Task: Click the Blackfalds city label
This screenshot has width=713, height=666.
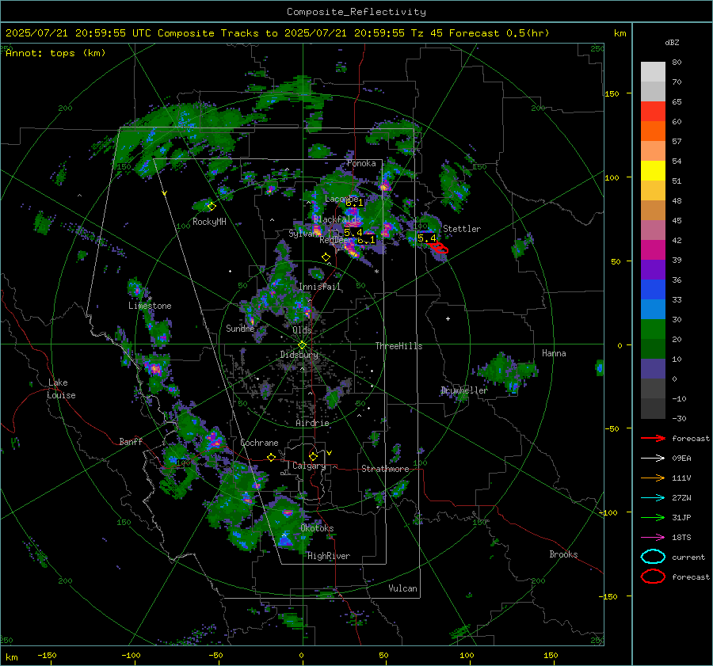Action: pyautogui.click(x=337, y=219)
